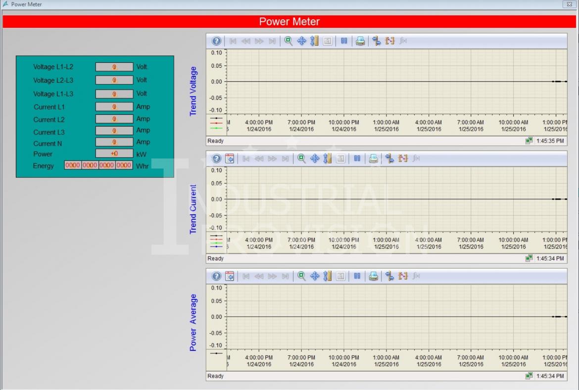Pause the Trend Voltage chart updates

pyautogui.click(x=343, y=41)
